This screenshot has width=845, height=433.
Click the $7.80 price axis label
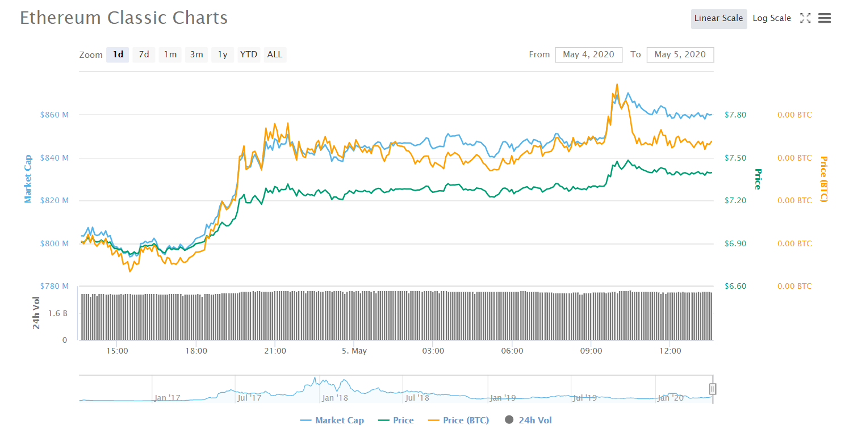coord(736,115)
